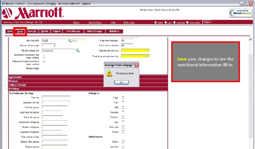This screenshot has width=255, height=149.
Task: Click the vertical scrollbar up arrow
Action: click(251, 39)
